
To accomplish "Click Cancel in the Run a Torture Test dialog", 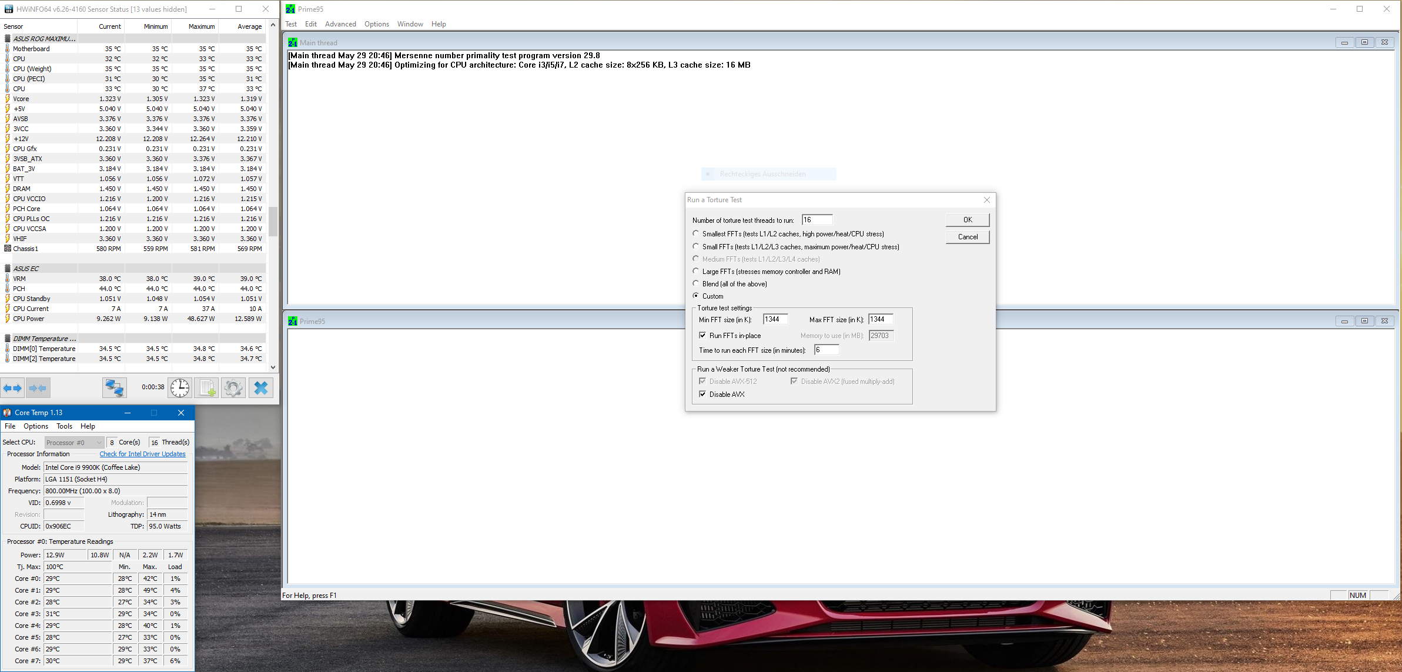I will click(x=968, y=237).
